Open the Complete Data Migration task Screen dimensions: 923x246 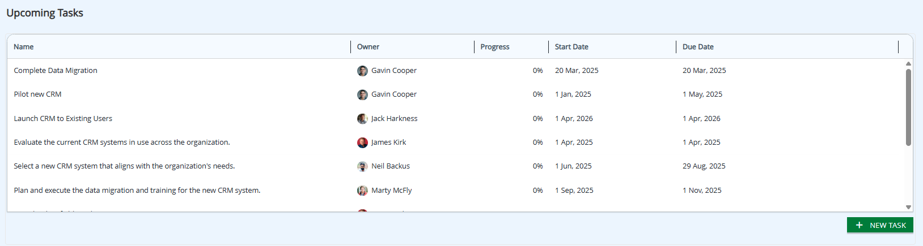tap(56, 71)
